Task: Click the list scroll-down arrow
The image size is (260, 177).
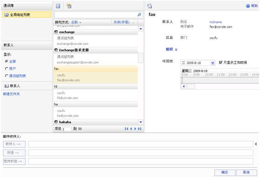Action: pyautogui.click(x=141, y=122)
